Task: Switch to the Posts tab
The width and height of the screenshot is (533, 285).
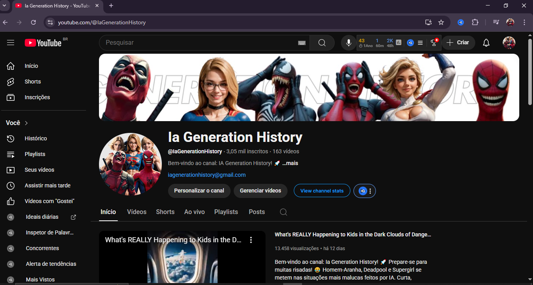Action: (x=257, y=212)
